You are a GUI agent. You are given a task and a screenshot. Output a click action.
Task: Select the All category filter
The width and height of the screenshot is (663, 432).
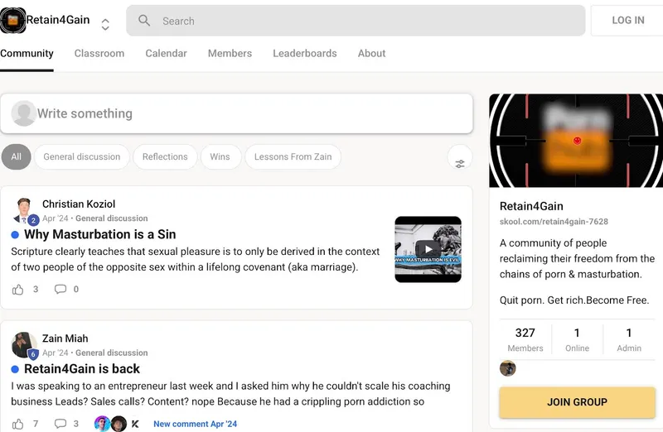[x=16, y=156]
